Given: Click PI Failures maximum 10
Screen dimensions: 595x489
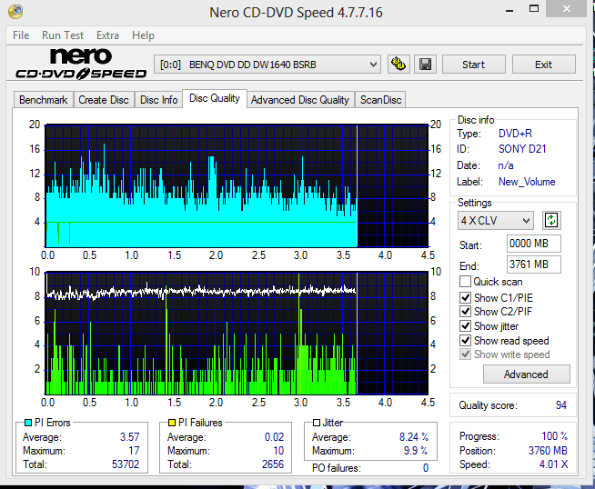Looking at the screenshot, I should coord(278,451).
